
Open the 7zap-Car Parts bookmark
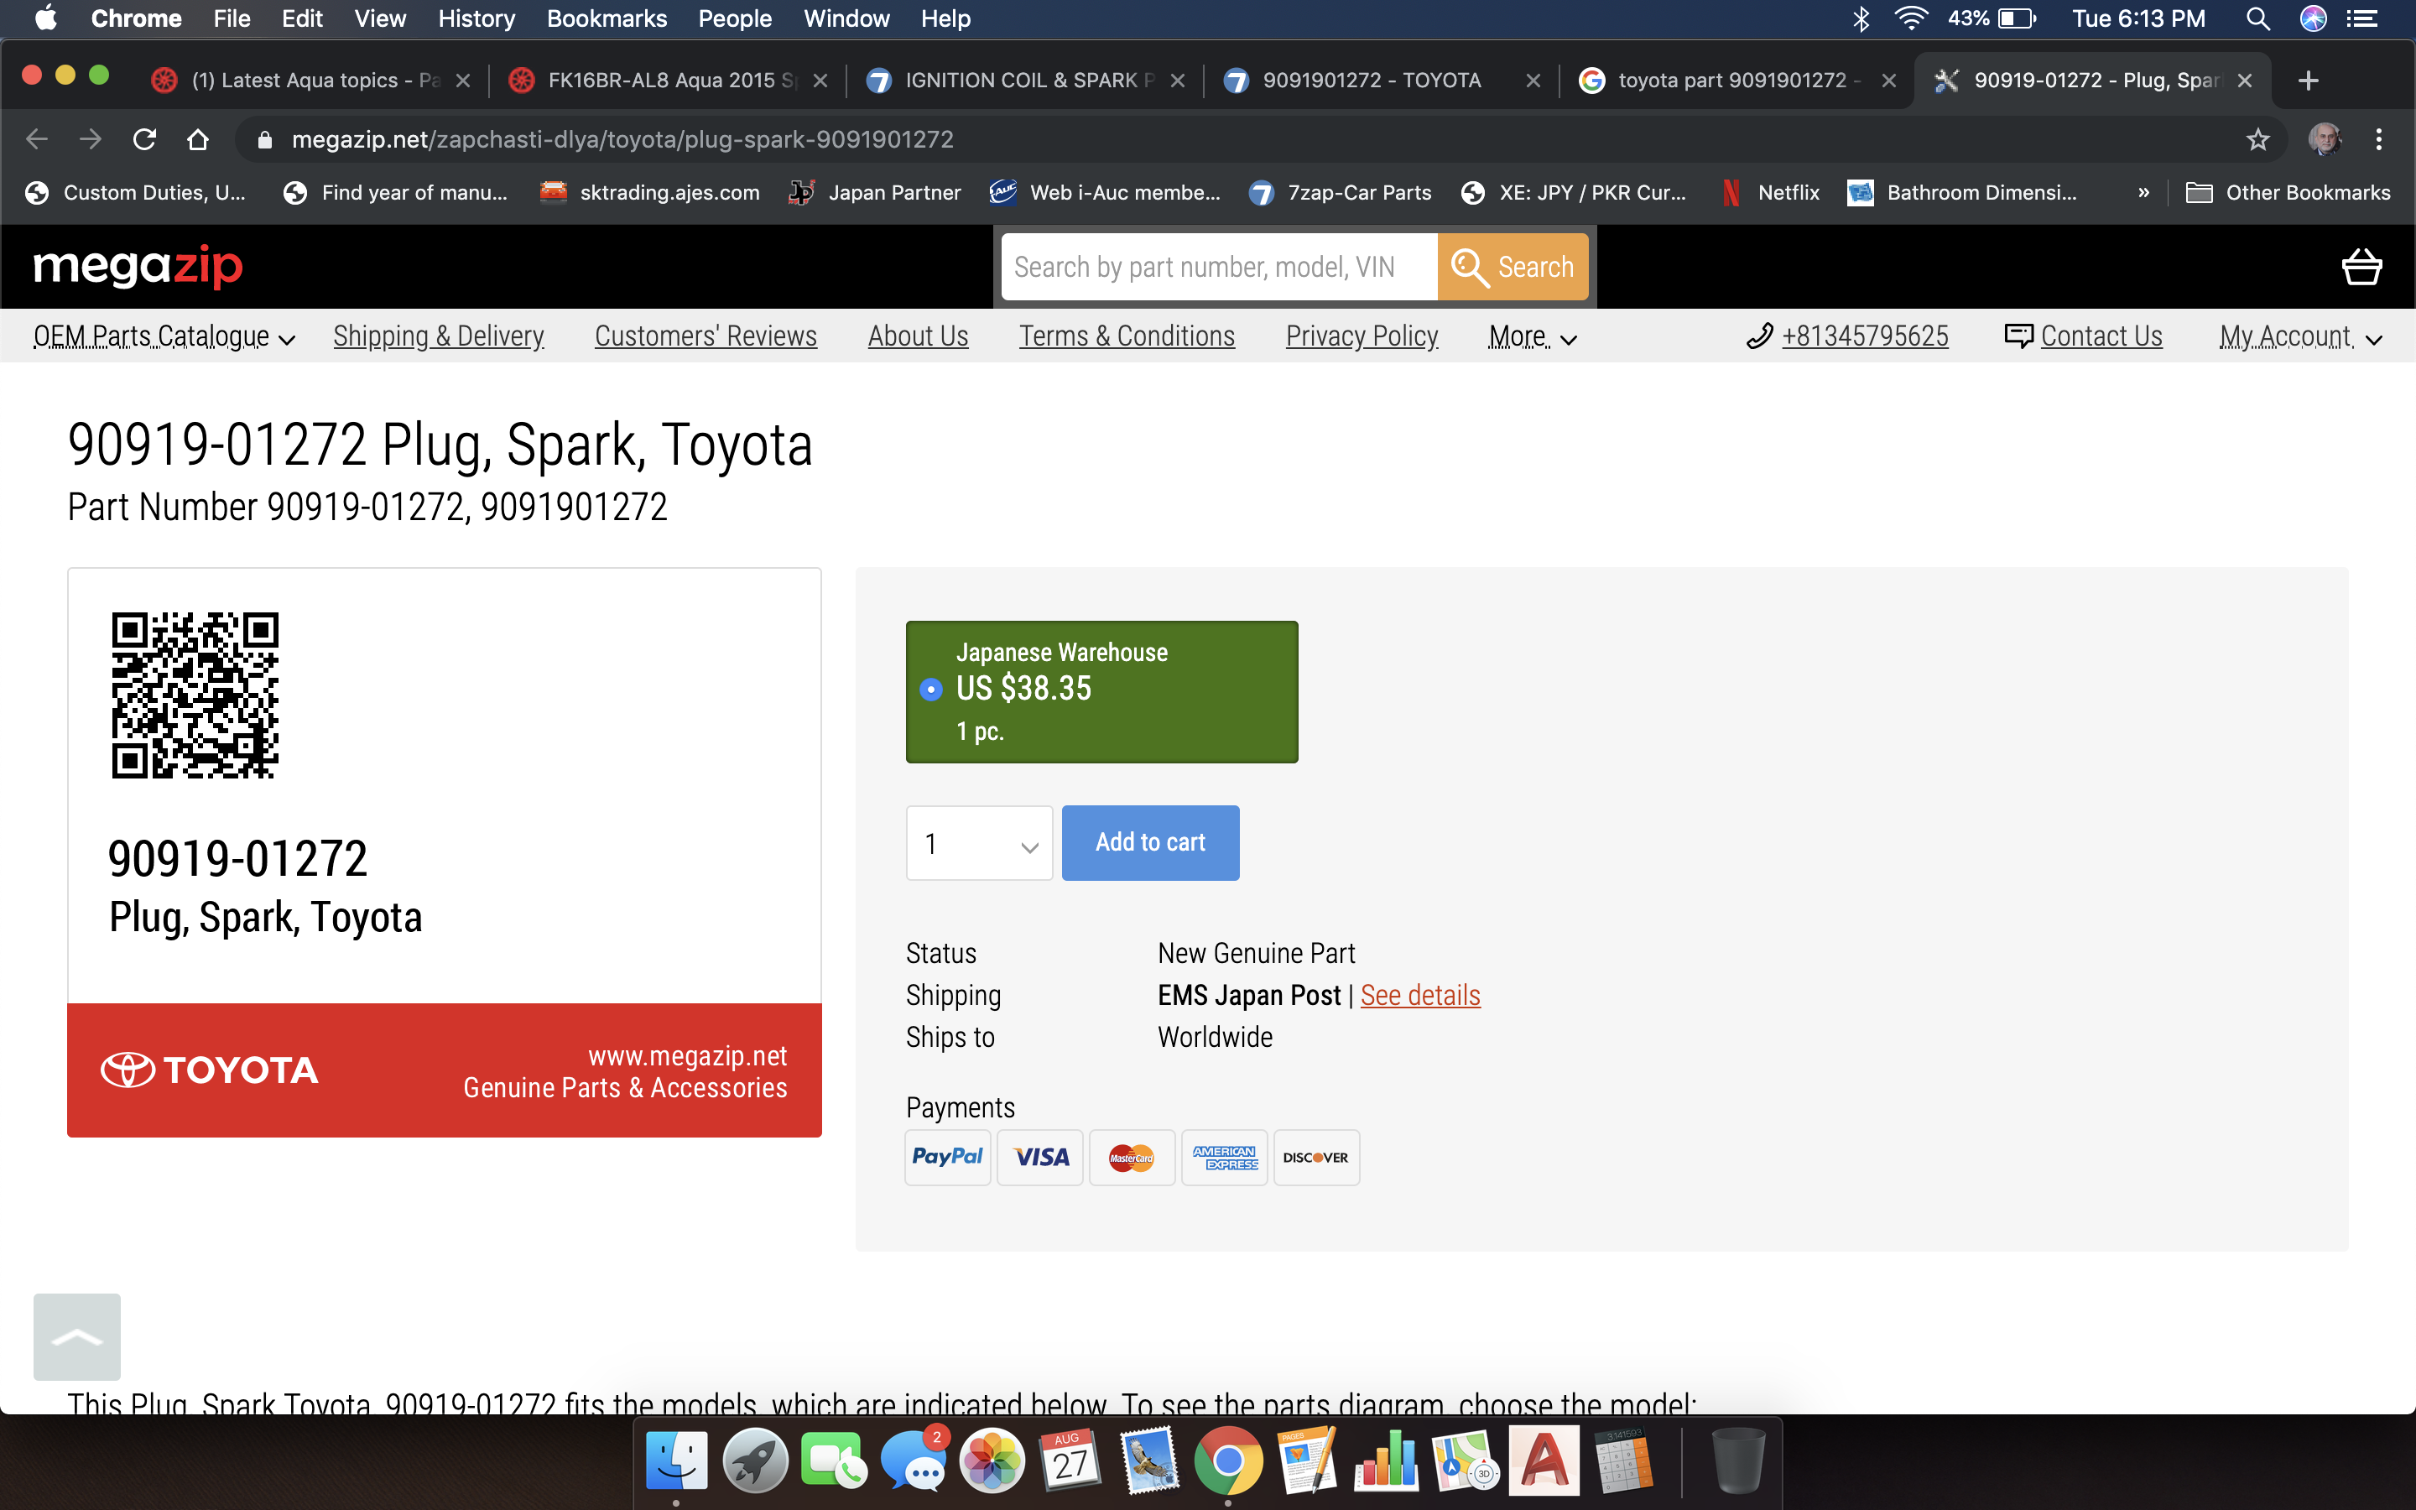click(1340, 193)
